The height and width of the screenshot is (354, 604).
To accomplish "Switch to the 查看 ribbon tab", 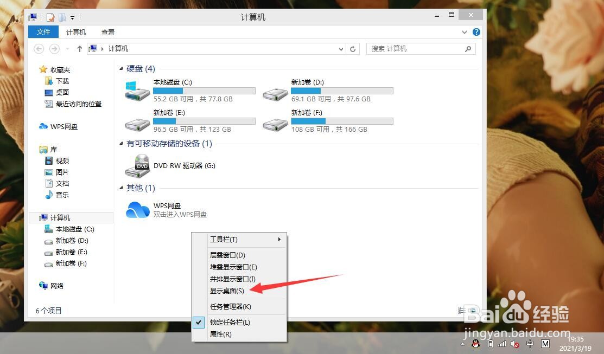I will click(107, 32).
